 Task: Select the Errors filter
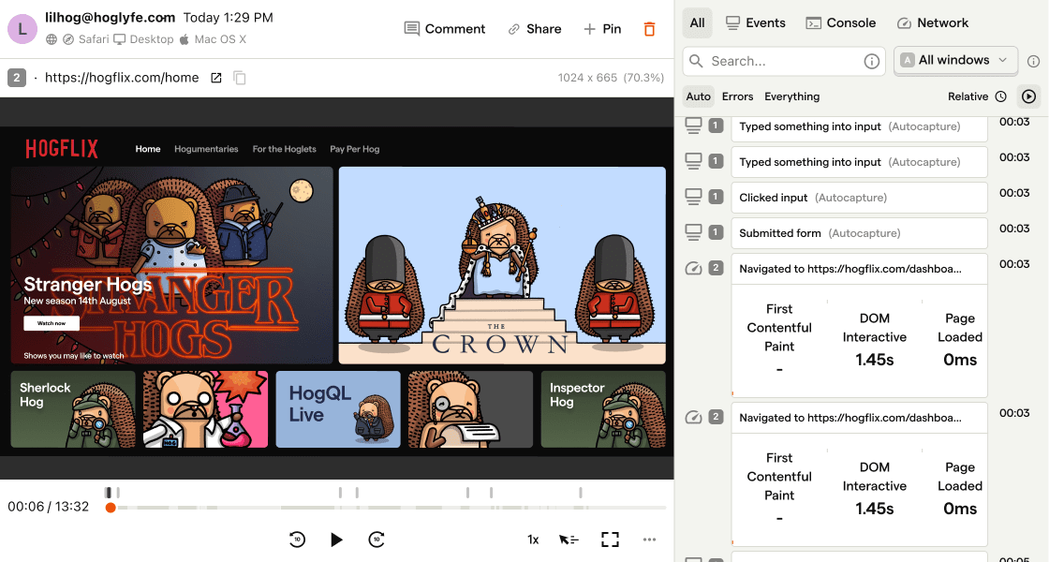[x=737, y=96]
